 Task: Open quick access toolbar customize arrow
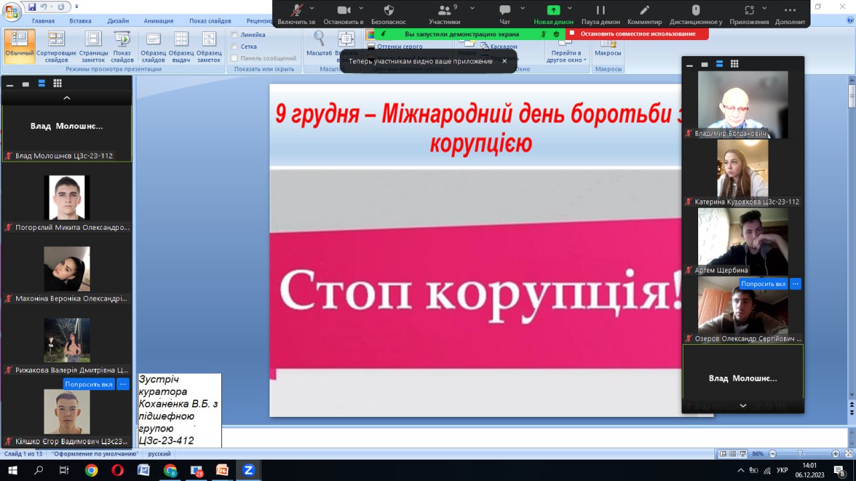(76, 7)
